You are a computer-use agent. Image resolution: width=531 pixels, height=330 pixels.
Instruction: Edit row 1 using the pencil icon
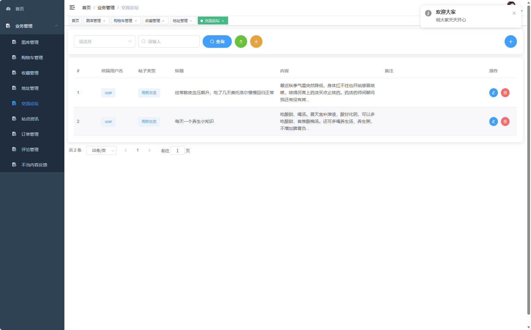click(493, 93)
